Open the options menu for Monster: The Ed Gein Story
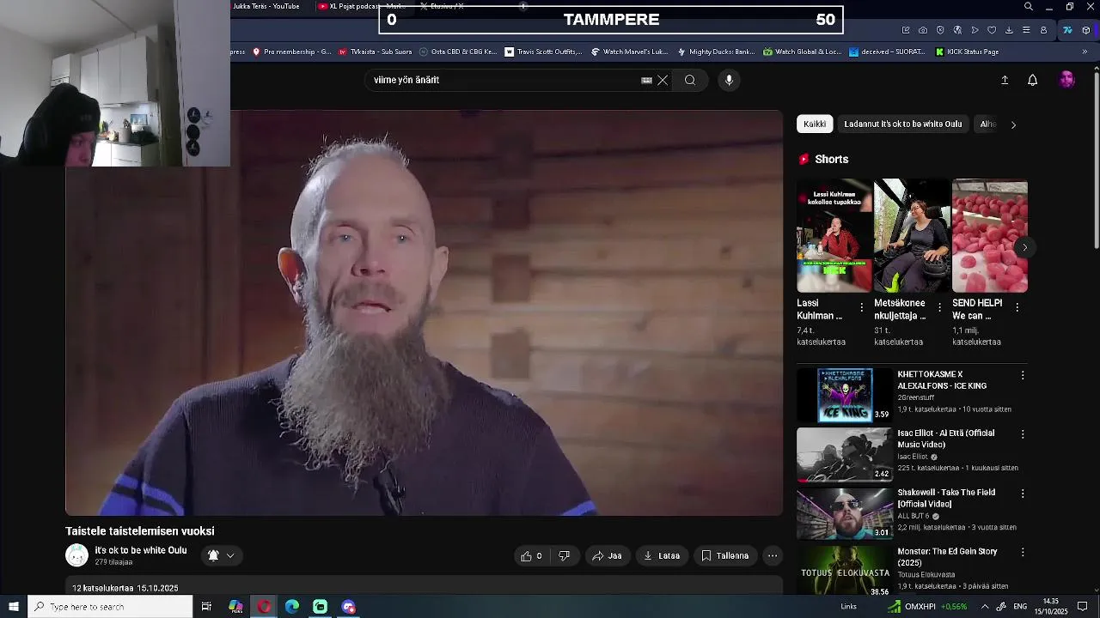Image resolution: width=1100 pixels, height=618 pixels. [x=1023, y=553]
